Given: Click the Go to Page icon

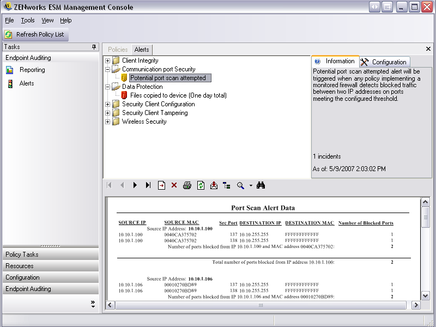Looking at the screenshot, I should click(x=161, y=185).
